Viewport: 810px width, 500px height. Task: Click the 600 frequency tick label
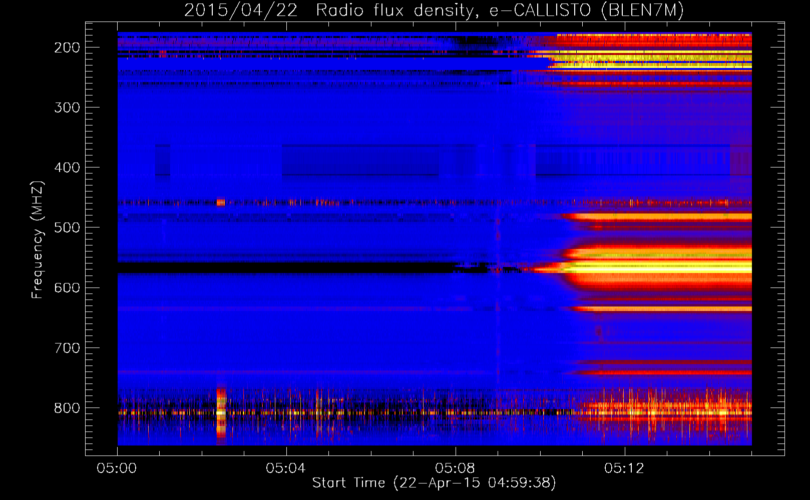click(x=67, y=287)
